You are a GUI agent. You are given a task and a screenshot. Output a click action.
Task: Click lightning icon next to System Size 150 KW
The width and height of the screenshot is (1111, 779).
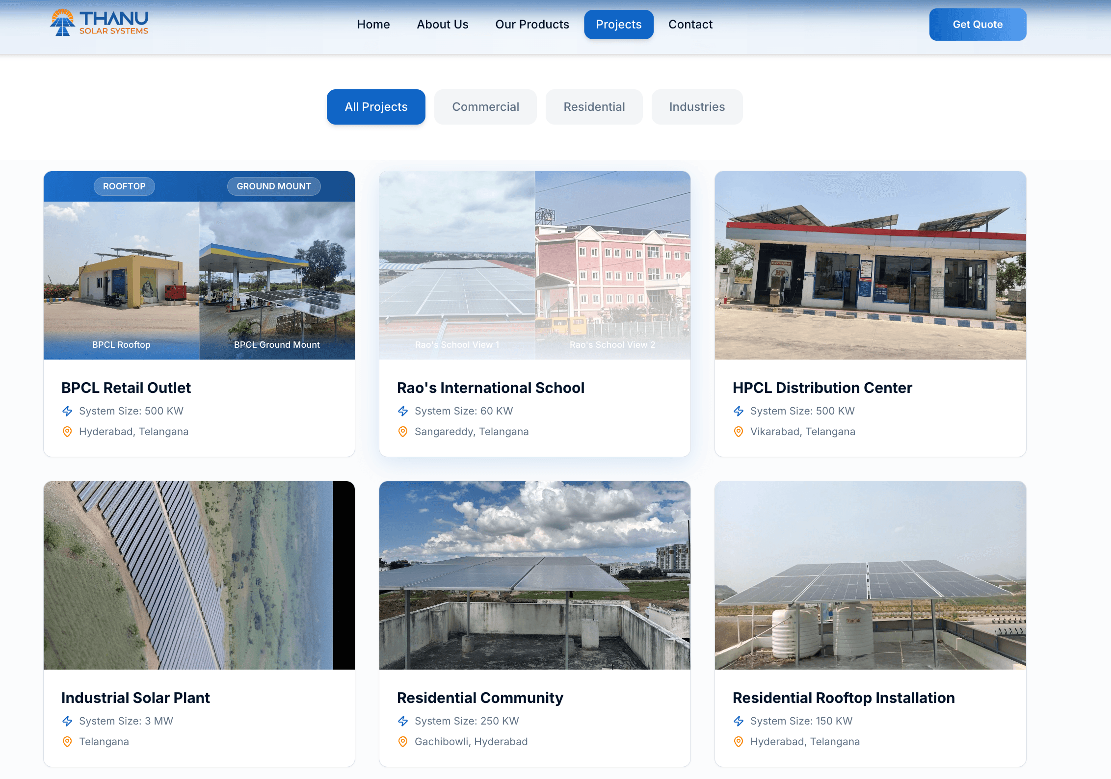739,721
